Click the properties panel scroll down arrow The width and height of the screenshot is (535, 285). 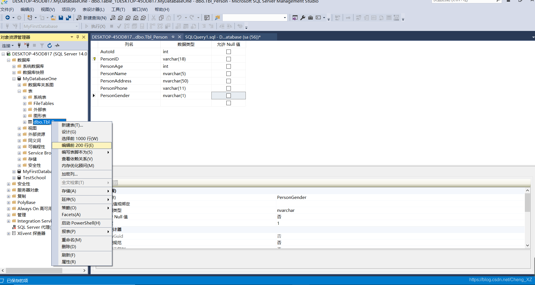coord(527,245)
